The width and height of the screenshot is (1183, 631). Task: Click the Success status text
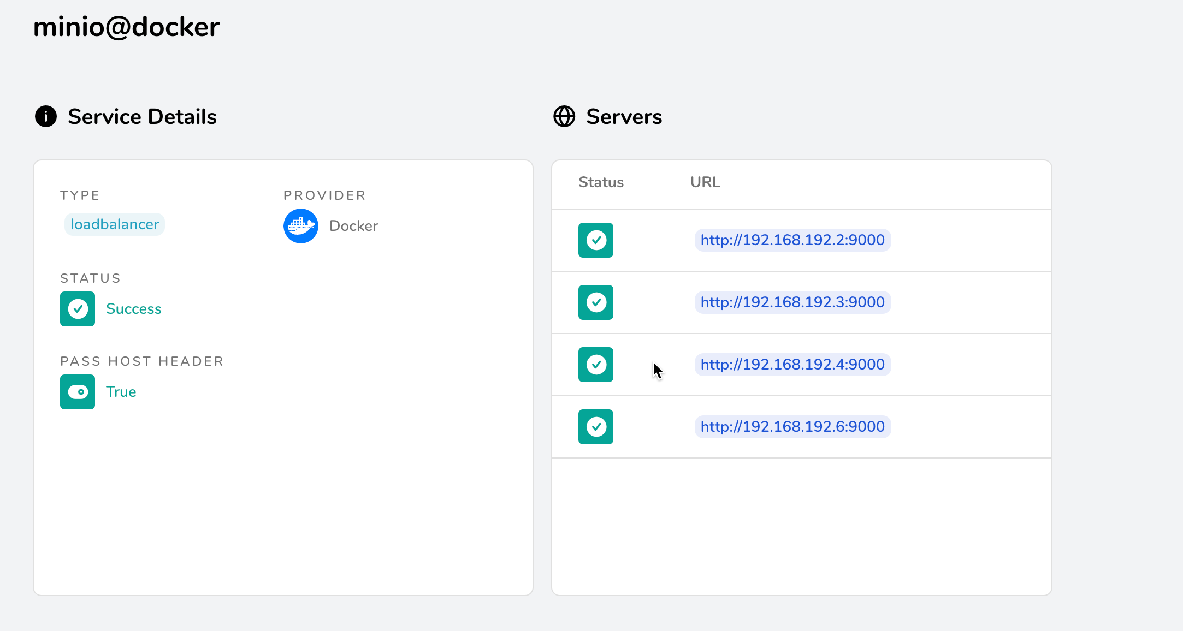click(134, 309)
